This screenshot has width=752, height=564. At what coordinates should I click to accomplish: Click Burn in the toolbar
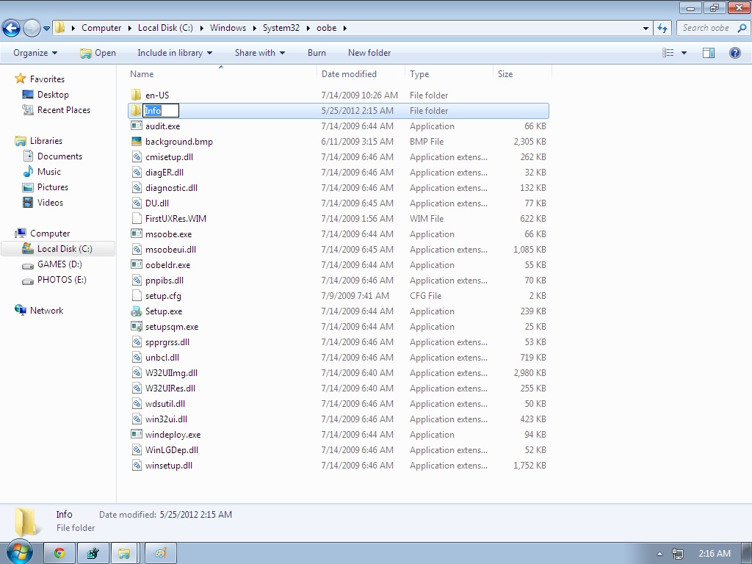(x=317, y=53)
